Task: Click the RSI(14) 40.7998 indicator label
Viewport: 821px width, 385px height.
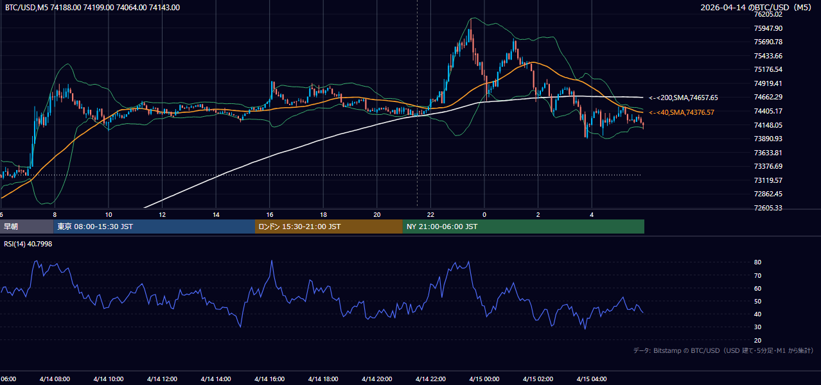Action: click(28, 244)
